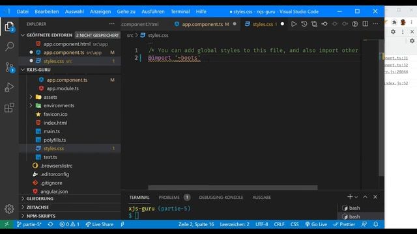Image resolution: width=417 pixels, height=234 pixels.
Task: Select the Terminal panel tab
Action: click(139, 198)
